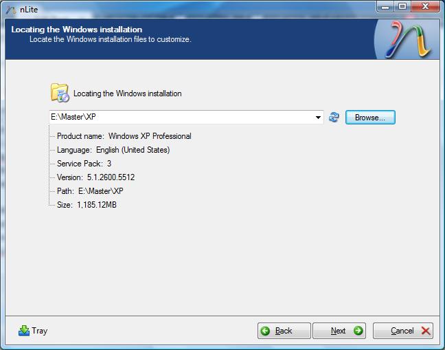Minimize nLite to the Tray
Image resolution: width=445 pixels, height=350 pixels.
pos(33,331)
